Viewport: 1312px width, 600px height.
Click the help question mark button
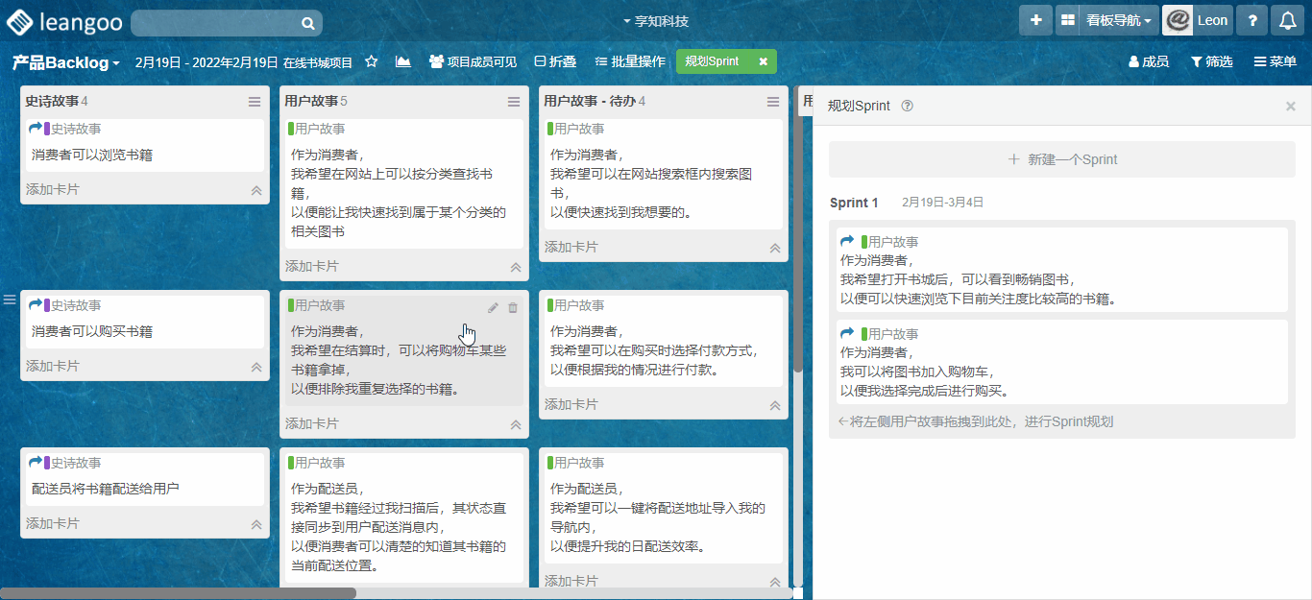(x=1251, y=20)
